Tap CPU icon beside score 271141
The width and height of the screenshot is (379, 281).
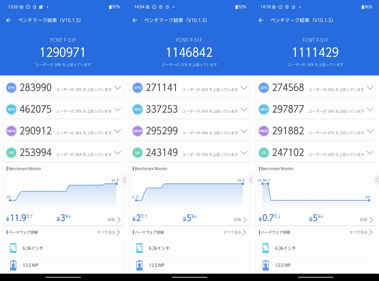click(138, 87)
